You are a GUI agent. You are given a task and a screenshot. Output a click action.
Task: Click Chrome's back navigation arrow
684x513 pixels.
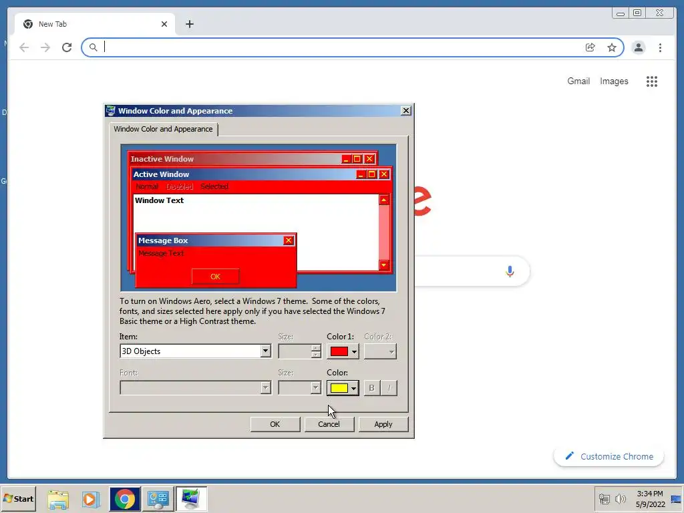(24, 47)
